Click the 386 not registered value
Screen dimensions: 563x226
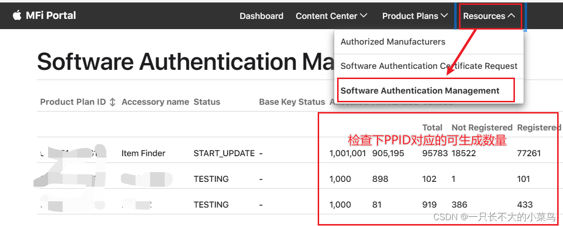coord(460,205)
